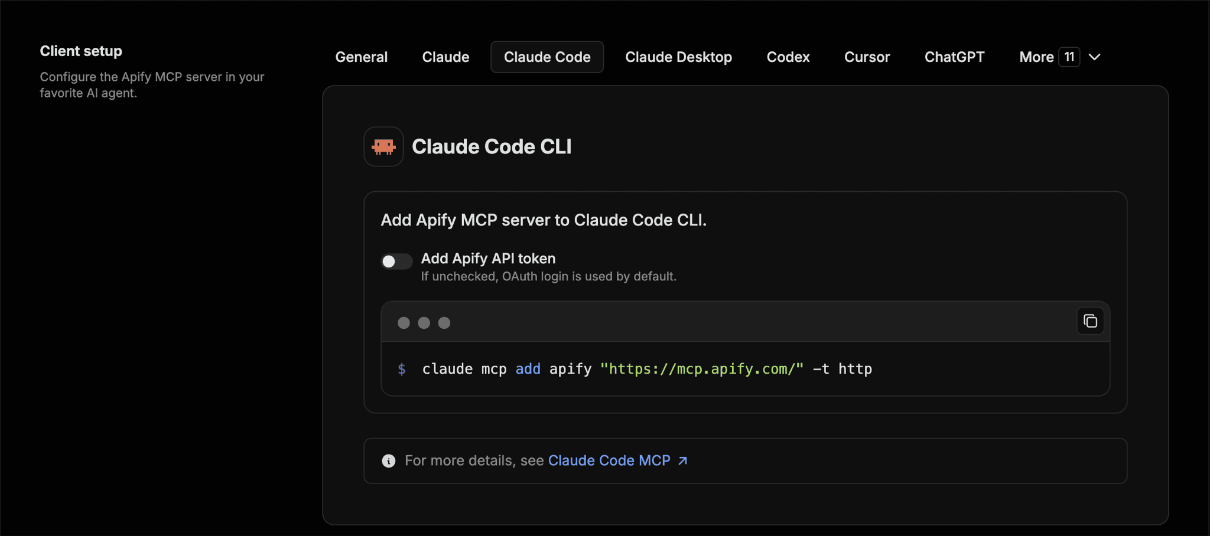This screenshot has height=536, width=1210.
Task: Show the ChatGPT setup tab
Action: click(955, 57)
